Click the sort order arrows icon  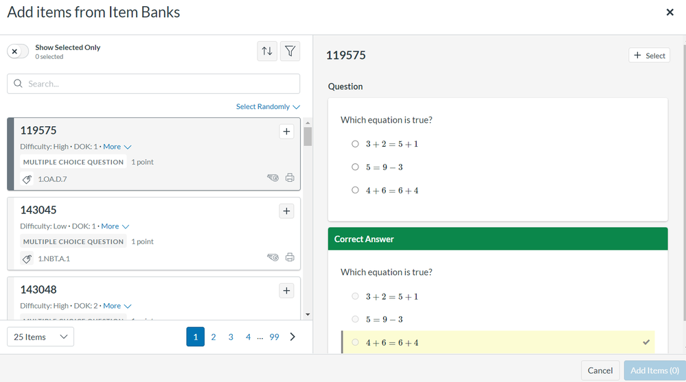click(x=268, y=51)
